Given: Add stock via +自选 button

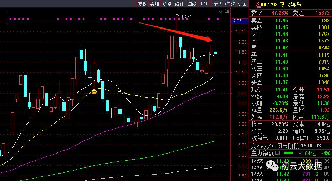Looking at the screenshot, I should pyautogui.click(x=230, y=4).
